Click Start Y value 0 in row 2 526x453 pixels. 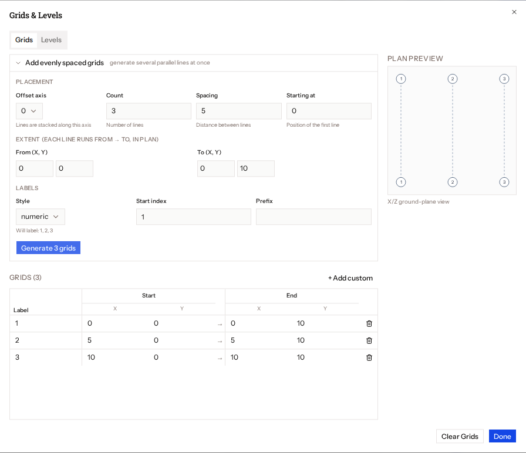(x=156, y=340)
